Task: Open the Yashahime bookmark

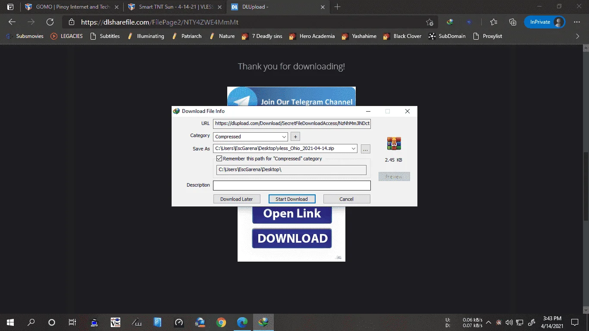Action: 359,36
